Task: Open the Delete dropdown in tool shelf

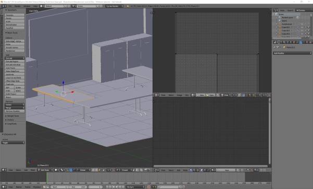Action: 15,105
